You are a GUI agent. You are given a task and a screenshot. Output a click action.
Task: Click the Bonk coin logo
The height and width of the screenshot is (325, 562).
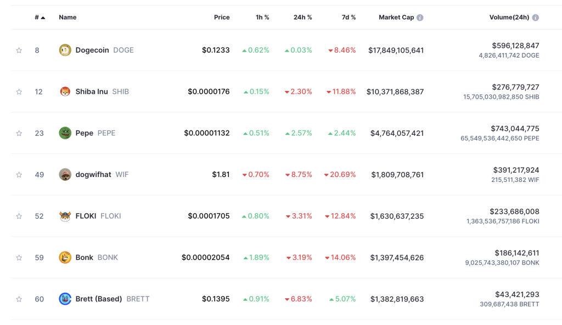[65, 258]
